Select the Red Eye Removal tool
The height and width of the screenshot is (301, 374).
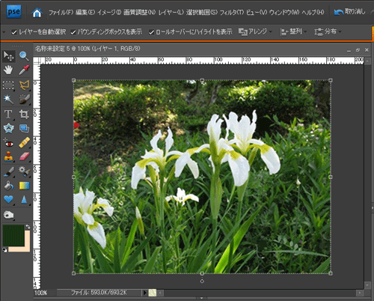(8, 143)
